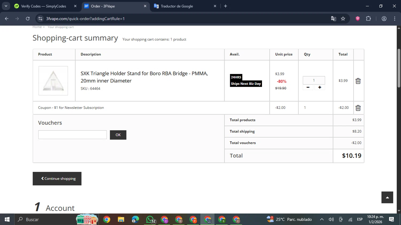This screenshot has width=401, height=225.
Task: Open the weather widget showing 25°C
Action: tap(289, 219)
